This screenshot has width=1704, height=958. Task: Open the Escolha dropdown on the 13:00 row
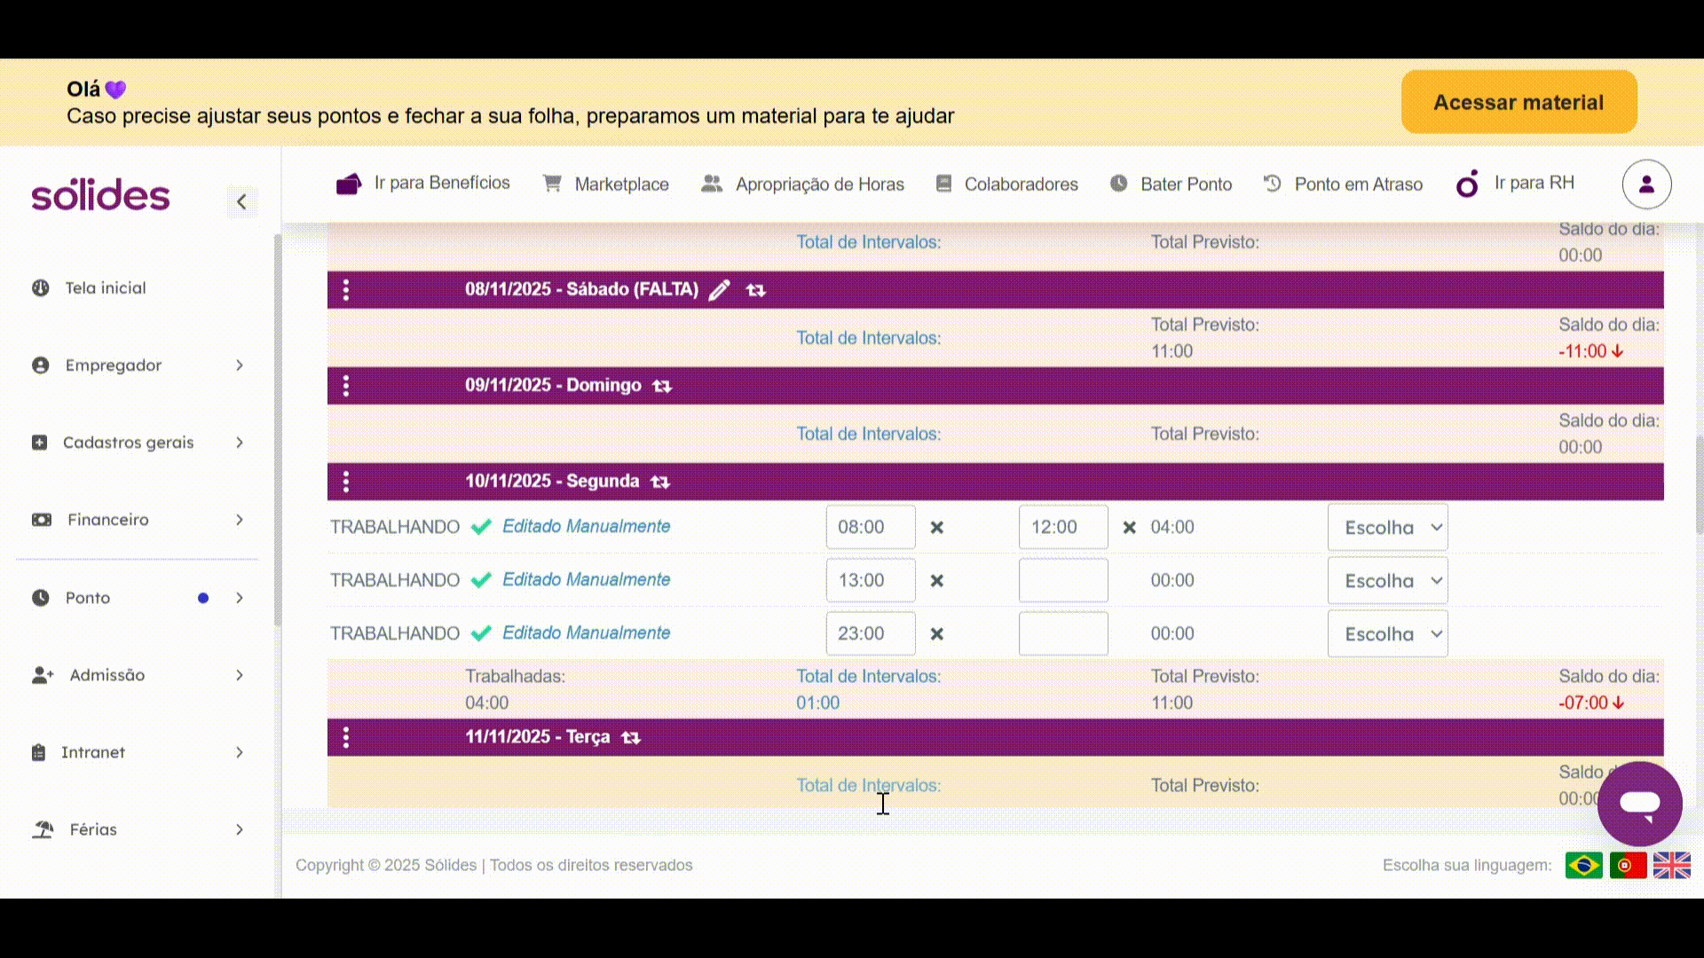(x=1388, y=581)
